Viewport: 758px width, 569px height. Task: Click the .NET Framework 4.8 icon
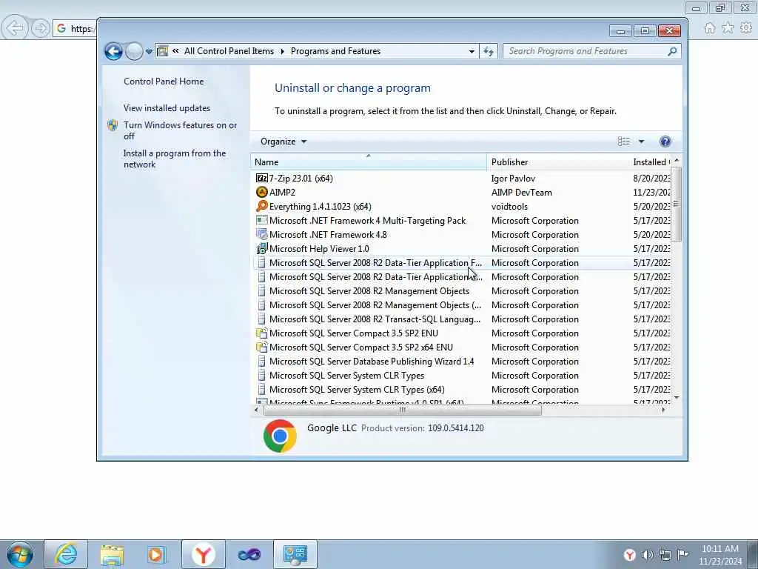261,235
